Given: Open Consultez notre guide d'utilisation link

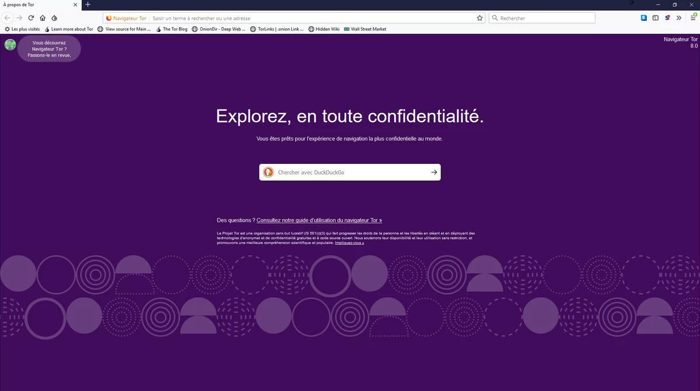Looking at the screenshot, I should (x=319, y=220).
